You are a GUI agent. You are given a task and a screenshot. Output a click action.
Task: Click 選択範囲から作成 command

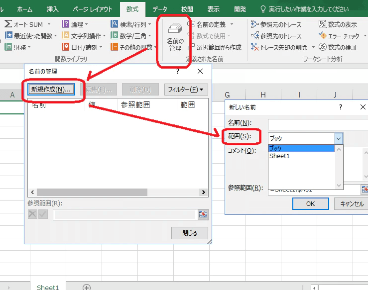pos(215,47)
